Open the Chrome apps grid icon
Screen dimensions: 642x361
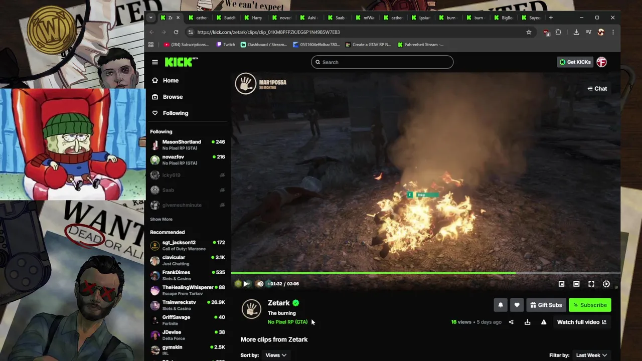pyautogui.click(x=151, y=45)
